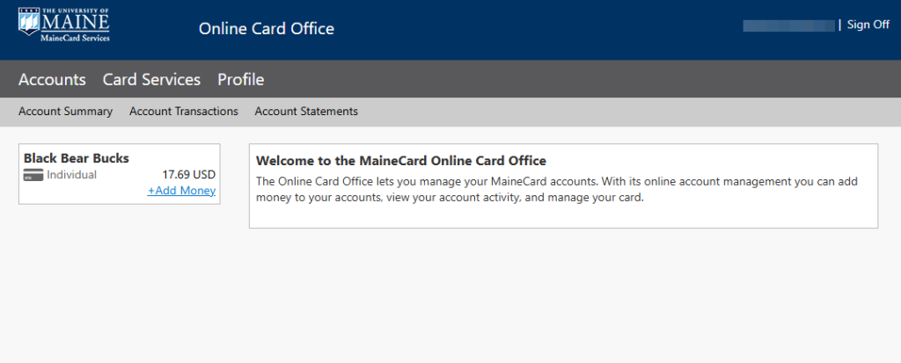Screen dimensions: 901x363
Task: View the Account Statements tab
Action: click(x=306, y=112)
